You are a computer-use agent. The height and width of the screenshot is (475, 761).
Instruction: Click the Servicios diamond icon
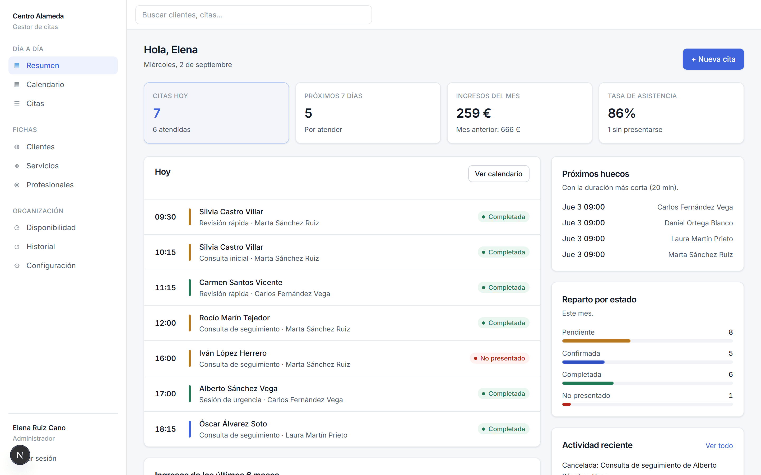click(17, 166)
